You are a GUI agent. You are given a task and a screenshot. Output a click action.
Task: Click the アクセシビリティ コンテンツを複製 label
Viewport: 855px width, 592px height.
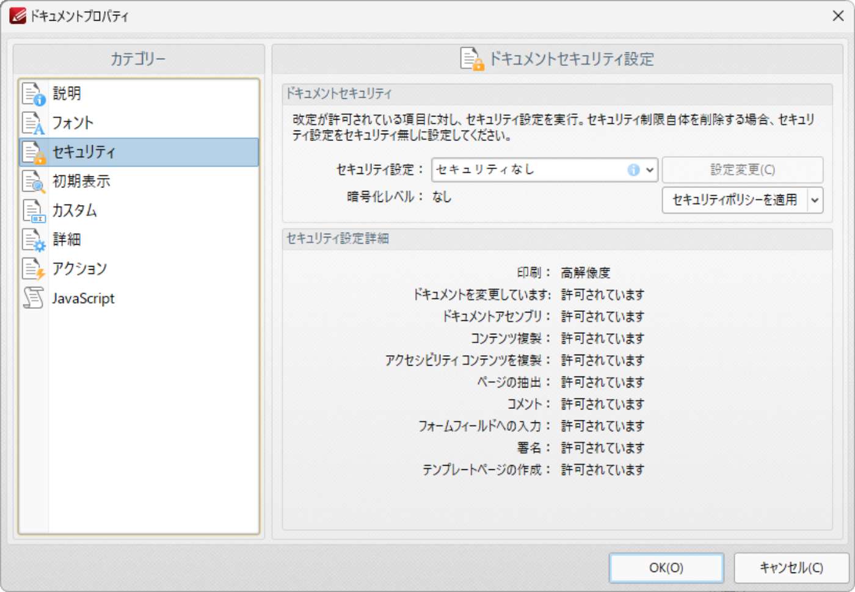[x=468, y=361]
